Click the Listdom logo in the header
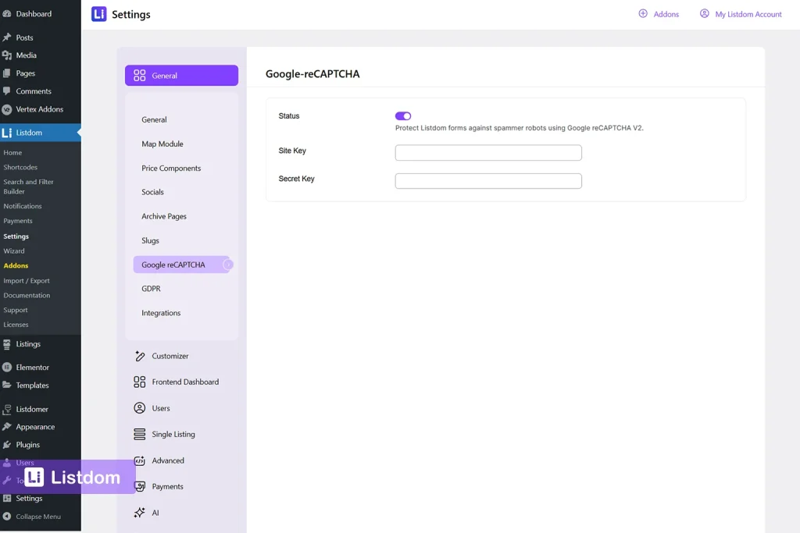Screen dimensions: 800x533 97,13
